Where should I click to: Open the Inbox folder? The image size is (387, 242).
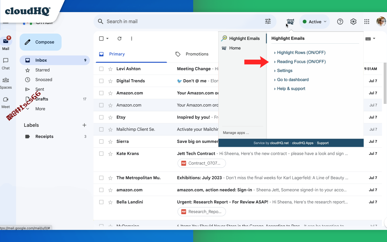(55, 60)
